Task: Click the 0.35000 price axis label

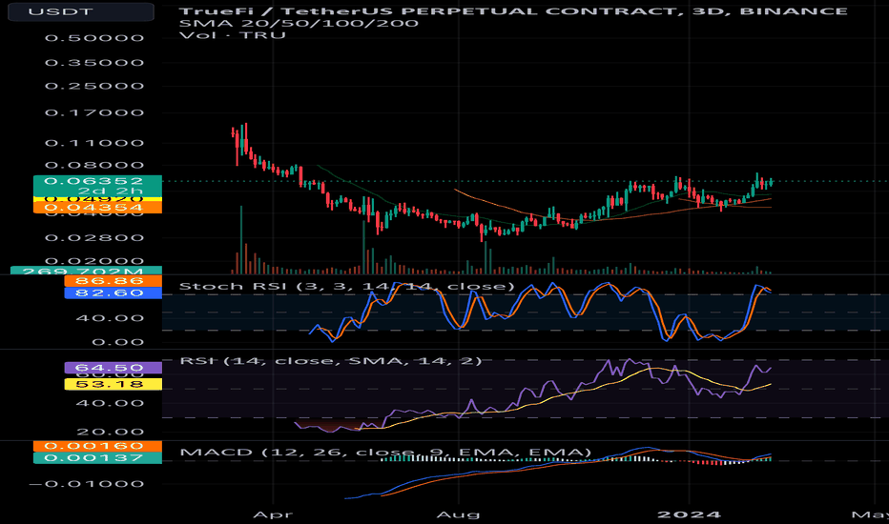Action: [94, 62]
